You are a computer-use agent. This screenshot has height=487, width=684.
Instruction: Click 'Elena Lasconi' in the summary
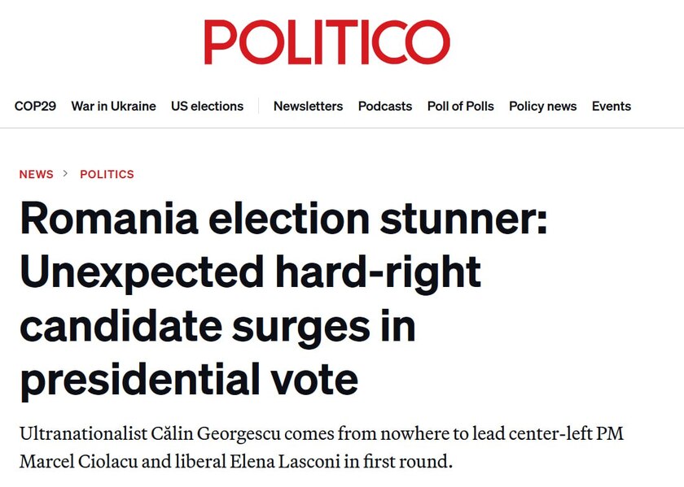pos(285,461)
